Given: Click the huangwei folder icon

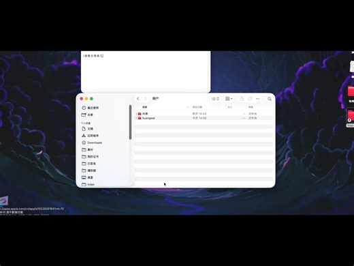Looking at the screenshot, I should [x=140, y=118].
